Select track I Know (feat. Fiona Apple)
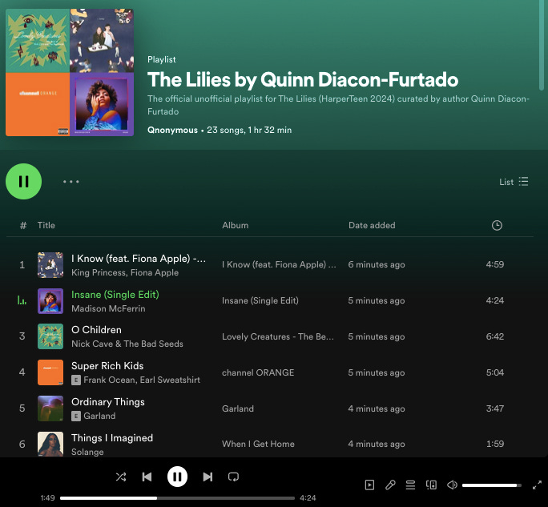This screenshot has width=548, height=507. pyautogui.click(x=139, y=259)
